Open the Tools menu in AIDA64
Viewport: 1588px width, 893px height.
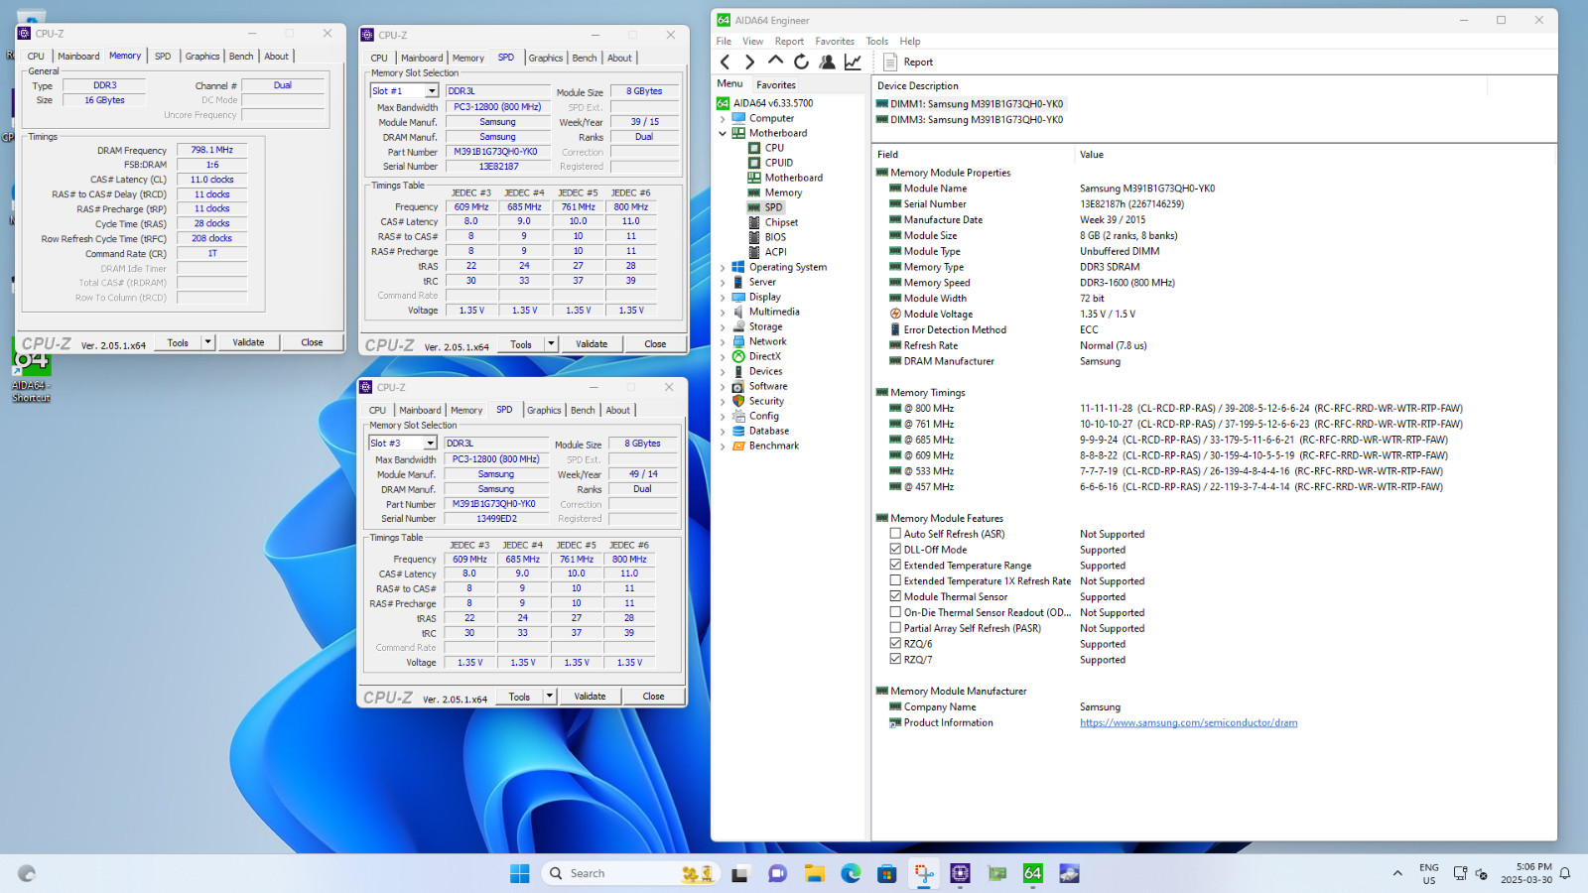876,42
